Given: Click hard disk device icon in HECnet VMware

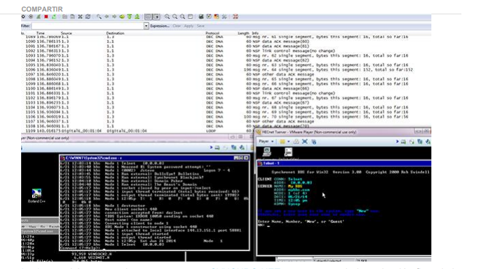Looking at the screenshot, I should tap(403, 142).
